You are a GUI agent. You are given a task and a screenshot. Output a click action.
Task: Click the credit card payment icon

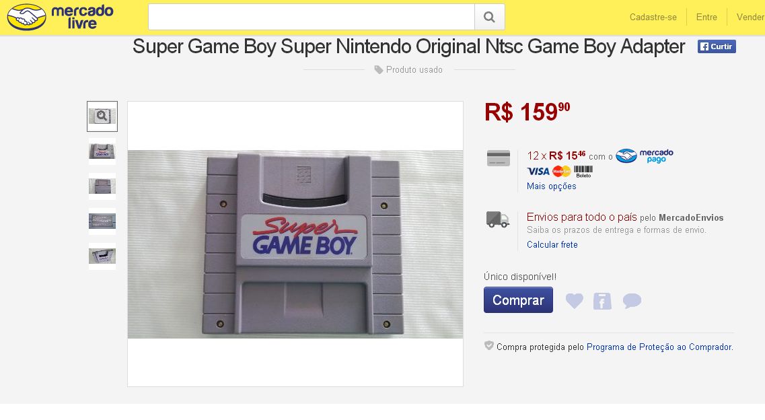point(499,158)
